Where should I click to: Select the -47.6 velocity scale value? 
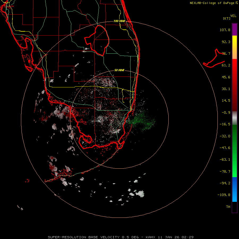click(x=225, y=148)
